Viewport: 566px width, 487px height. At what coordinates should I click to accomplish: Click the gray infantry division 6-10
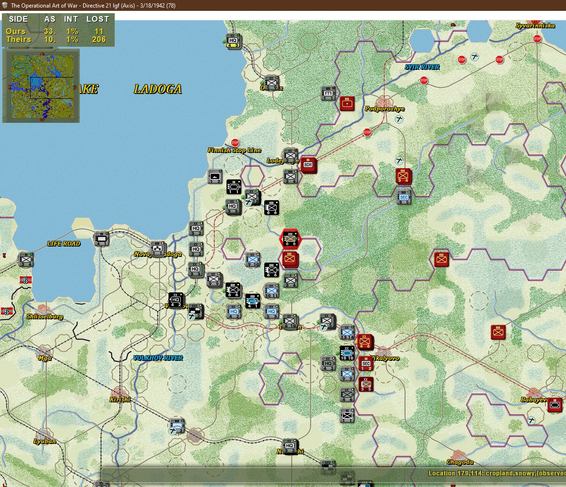tap(290, 322)
